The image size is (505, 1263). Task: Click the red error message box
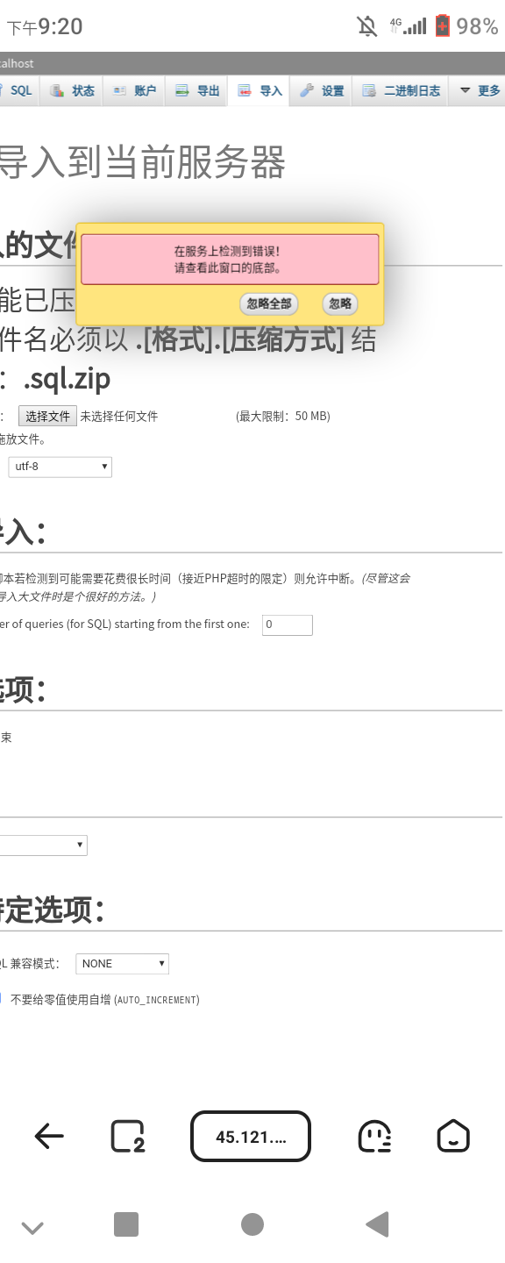tap(230, 259)
